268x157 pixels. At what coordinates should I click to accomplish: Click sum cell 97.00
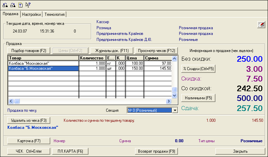point(158,63)
